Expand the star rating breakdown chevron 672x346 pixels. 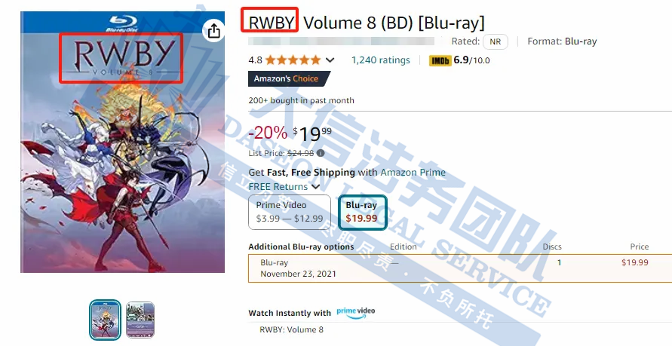pyautogui.click(x=330, y=60)
